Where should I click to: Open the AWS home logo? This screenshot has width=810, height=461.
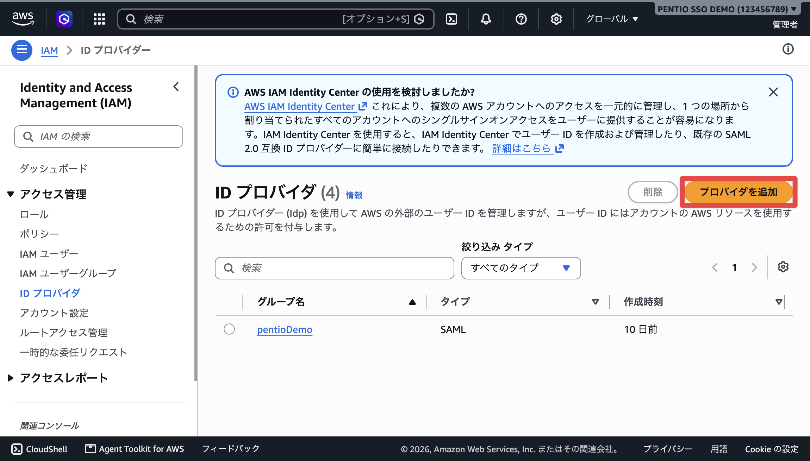[23, 19]
